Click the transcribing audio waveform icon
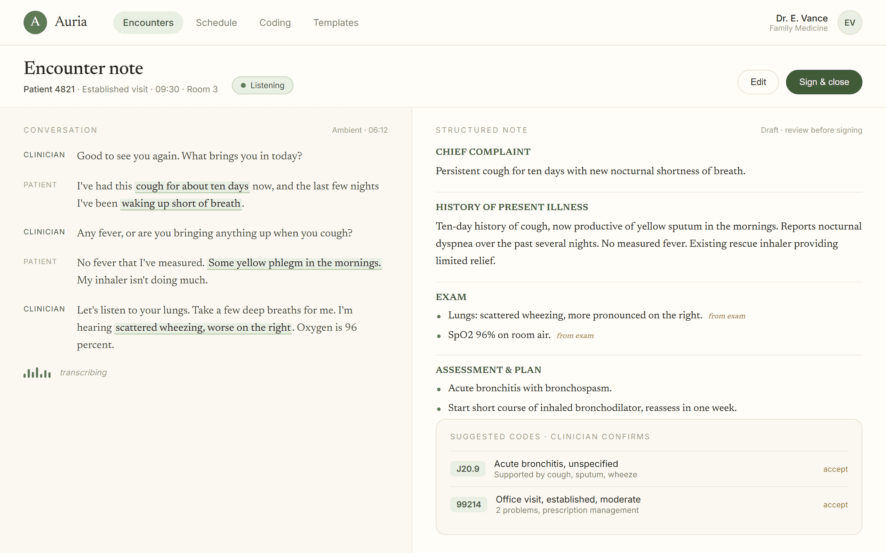Viewport: 886px width, 553px height. (x=37, y=373)
